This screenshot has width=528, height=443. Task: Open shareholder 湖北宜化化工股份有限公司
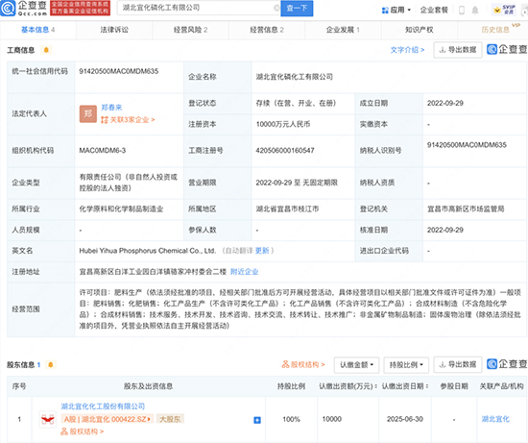click(x=103, y=406)
